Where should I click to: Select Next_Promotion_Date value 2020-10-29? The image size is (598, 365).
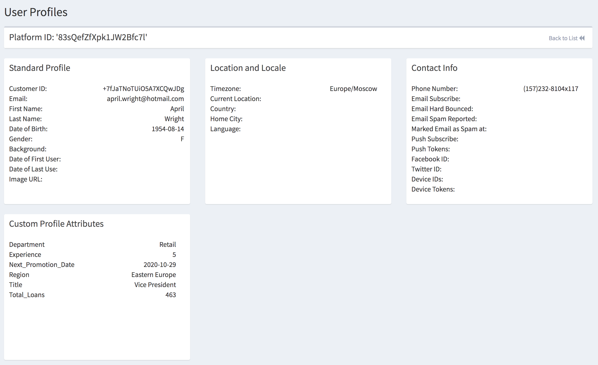[160, 265]
